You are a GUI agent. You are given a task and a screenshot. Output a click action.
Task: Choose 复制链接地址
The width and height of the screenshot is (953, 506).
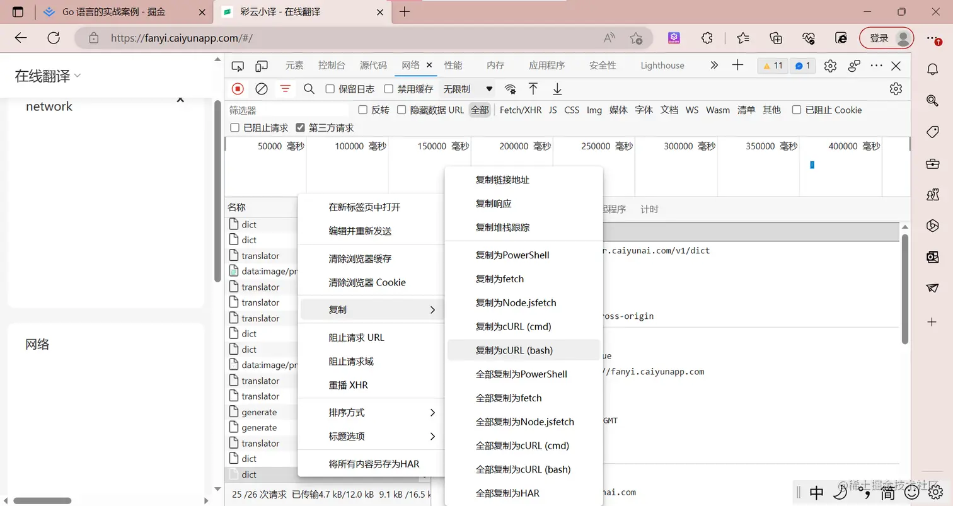coord(523,180)
